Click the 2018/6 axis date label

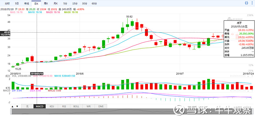[x=80, y=74]
